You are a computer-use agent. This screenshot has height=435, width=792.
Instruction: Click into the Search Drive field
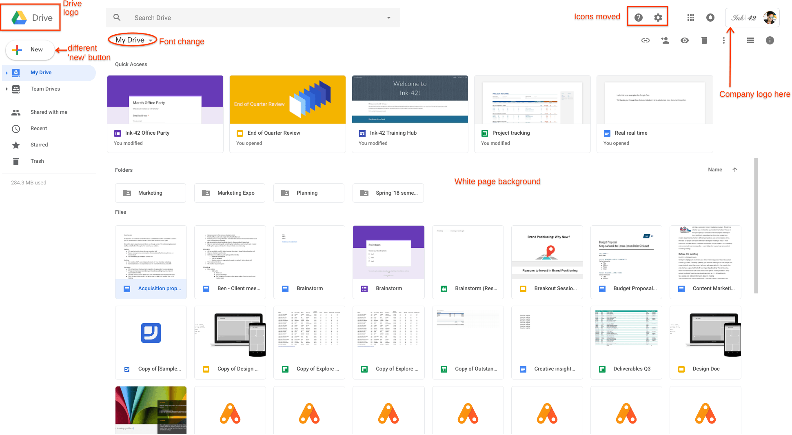pos(253,18)
